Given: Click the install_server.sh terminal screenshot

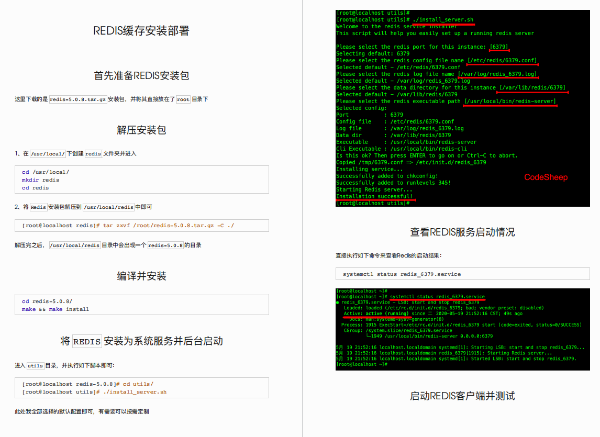Looking at the screenshot, I should pos(463,108).
